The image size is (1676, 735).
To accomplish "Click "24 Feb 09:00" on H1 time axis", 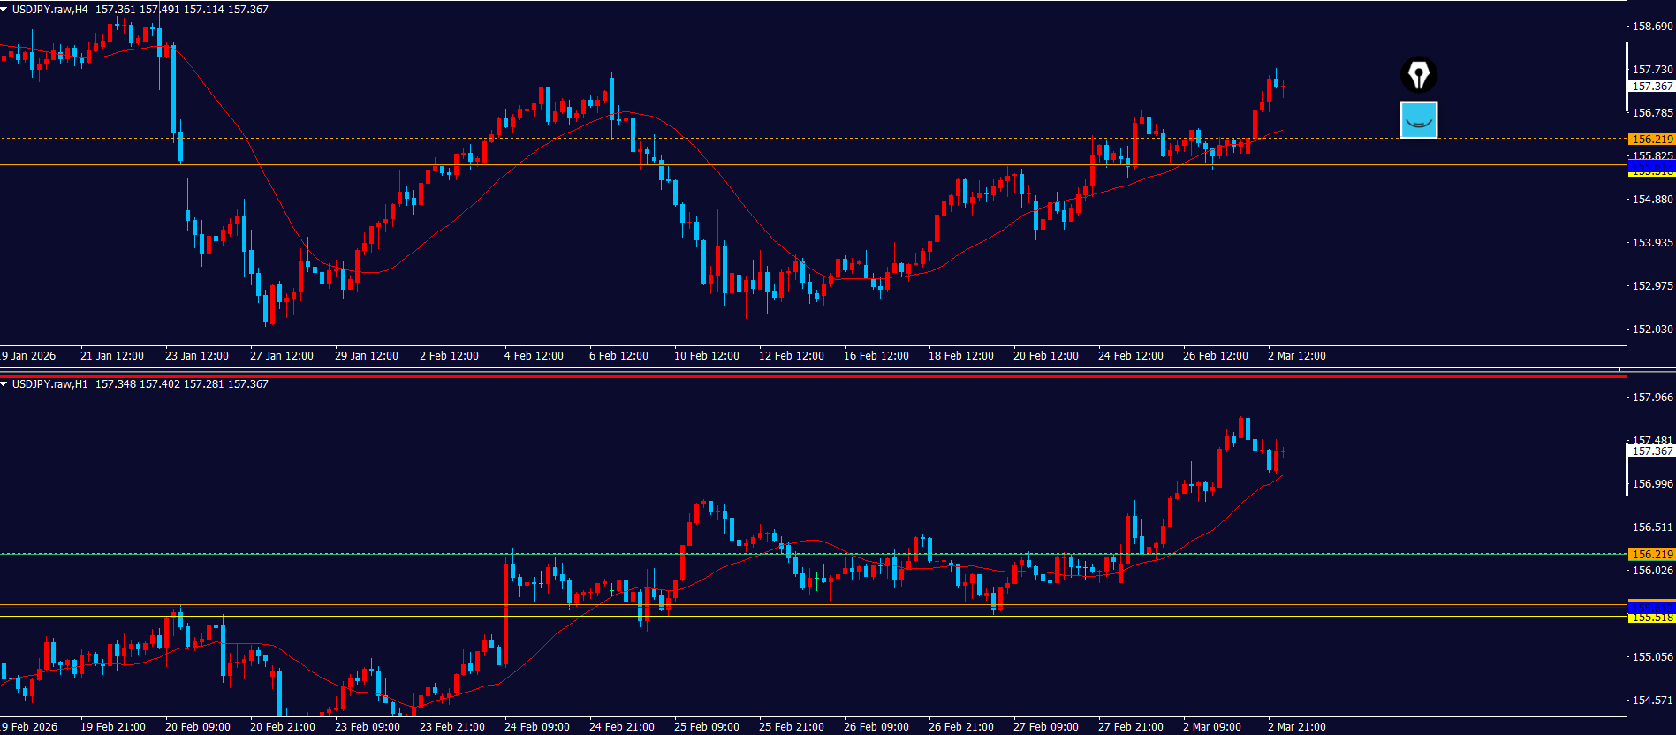I will click(536, 727).
